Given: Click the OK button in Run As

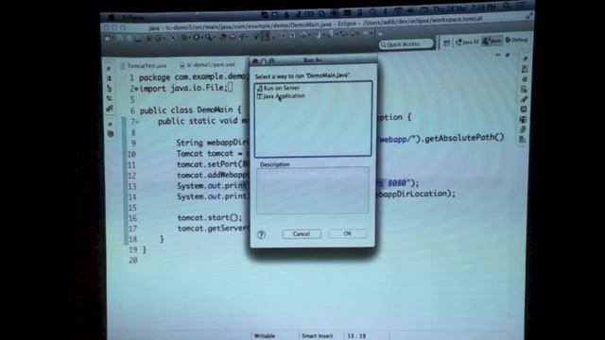Looking at the screenshot, I should coord(347,233).
